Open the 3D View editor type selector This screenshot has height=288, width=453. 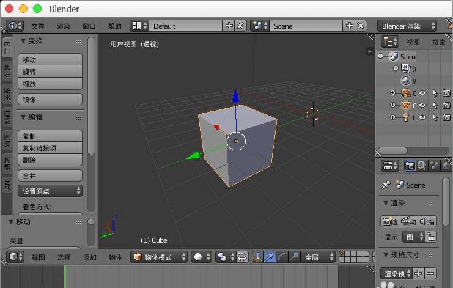[x=15, y=257]
